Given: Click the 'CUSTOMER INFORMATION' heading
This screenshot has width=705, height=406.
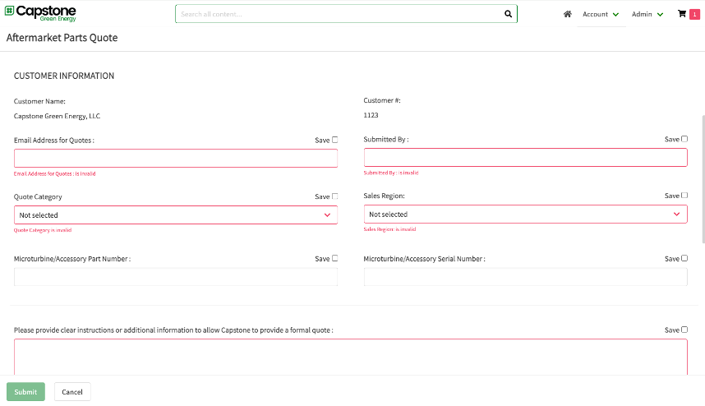Looking at the screenshot, I should (64, 76).
